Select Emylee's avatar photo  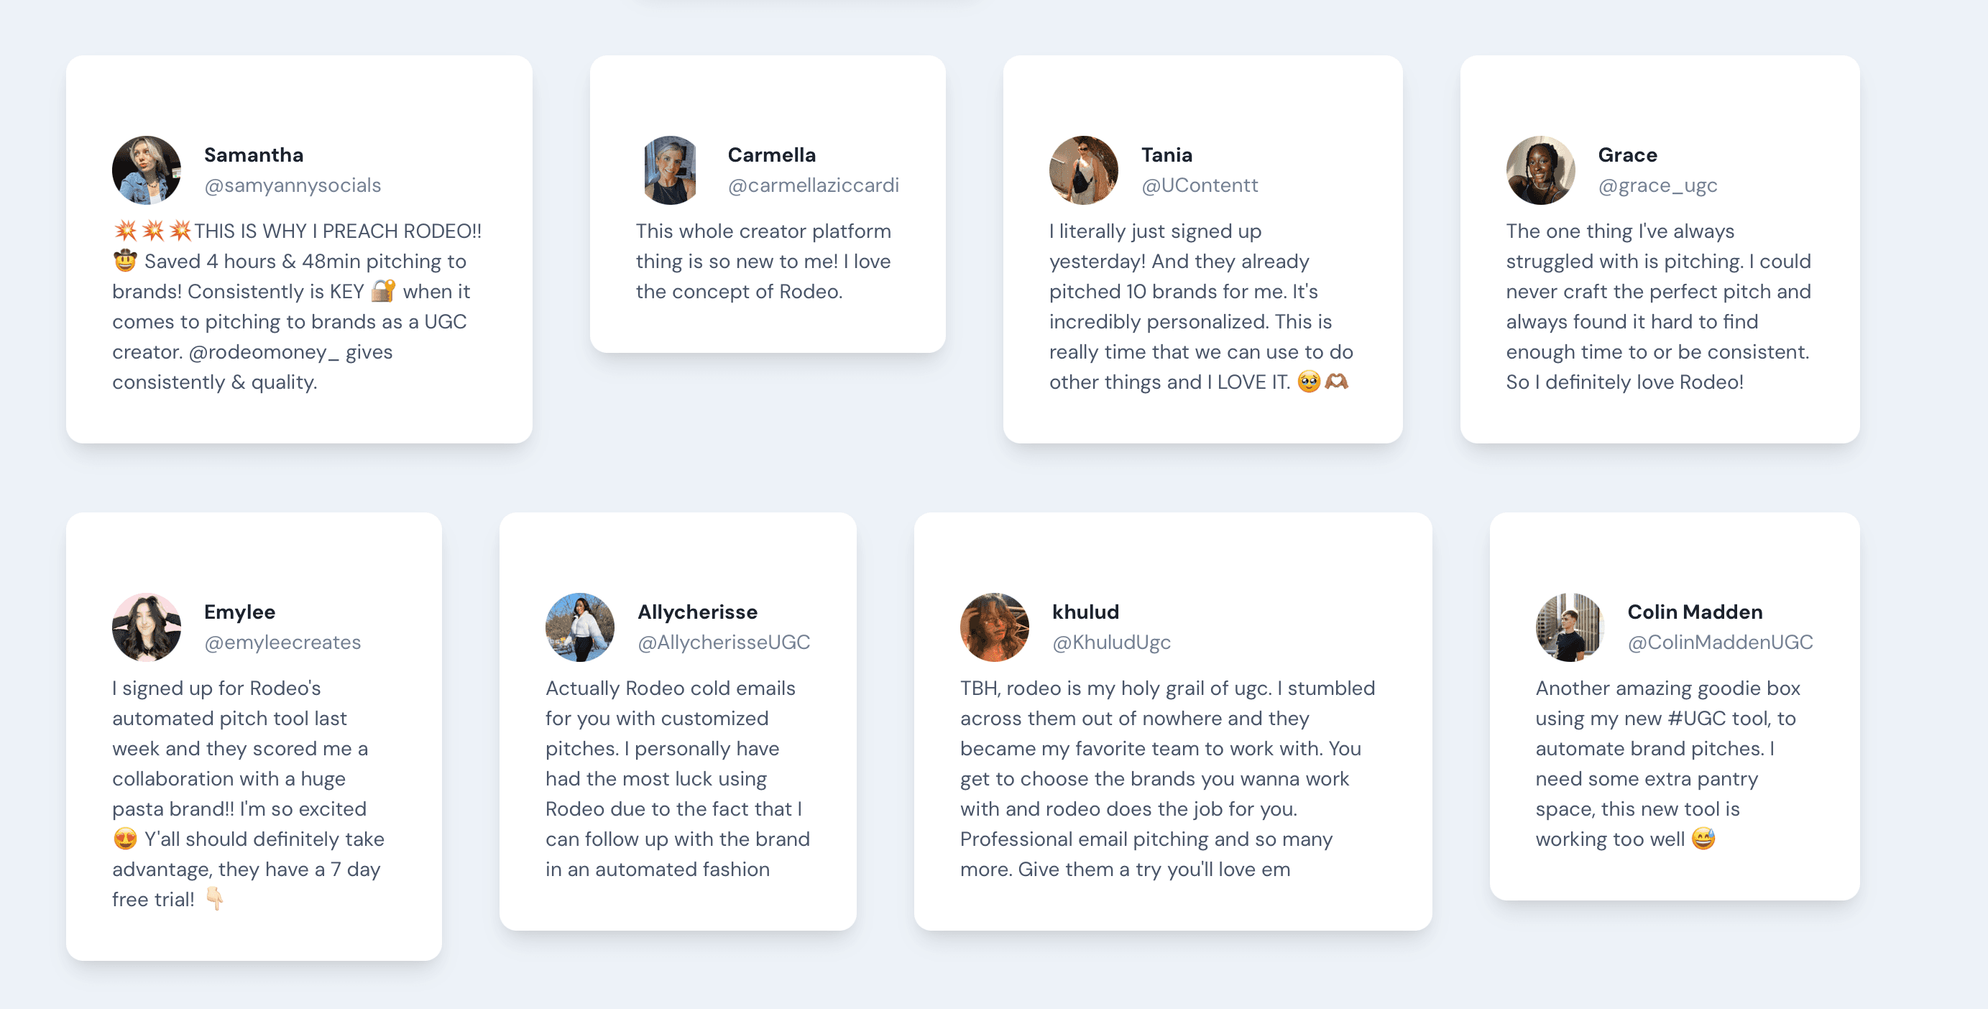(147, 627)
